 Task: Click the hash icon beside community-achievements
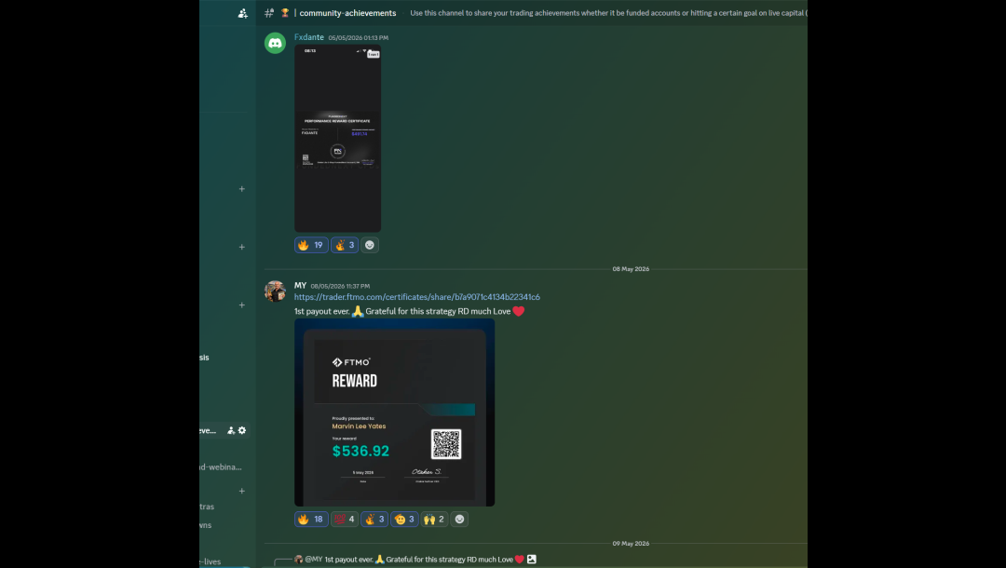[269, 13]
